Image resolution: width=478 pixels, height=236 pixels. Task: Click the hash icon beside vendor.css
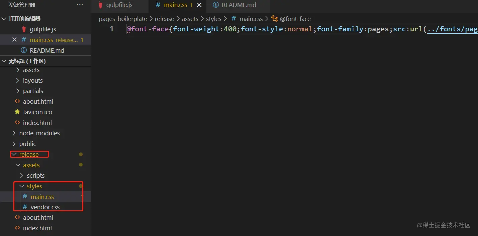click(25, 207)
